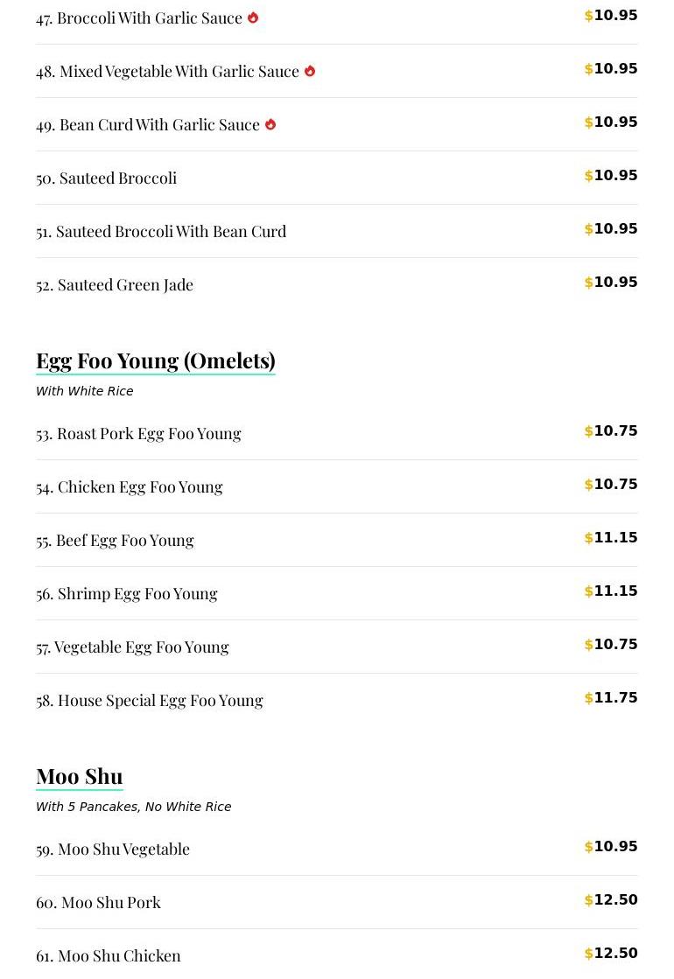The width and height of the screenshot is (674, 979).
Task: Select Roast Pork Egg Foo Young
Action: click(x=138, y=433)
